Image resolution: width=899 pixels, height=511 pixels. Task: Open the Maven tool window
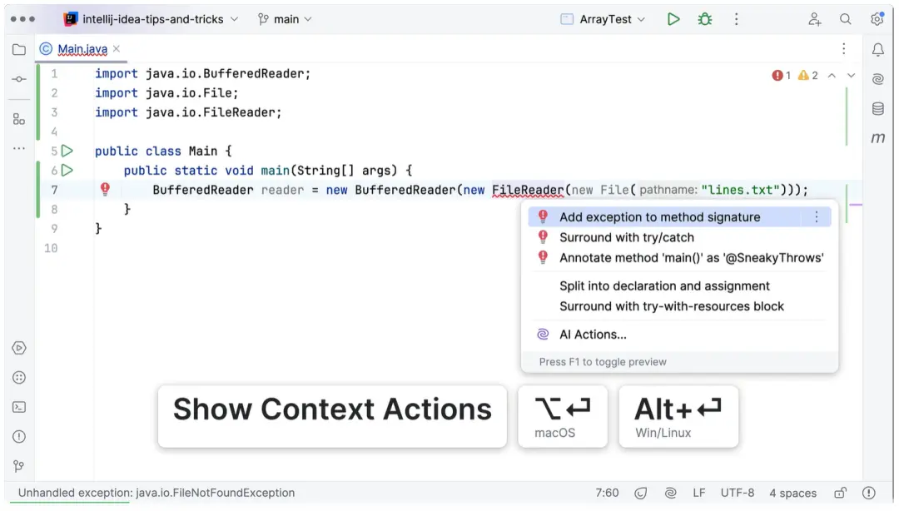(x=877, y=138)
